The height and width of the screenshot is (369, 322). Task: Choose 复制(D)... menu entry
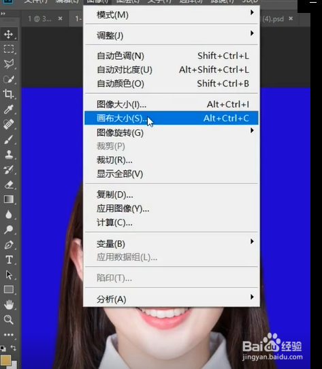point(172,194)
